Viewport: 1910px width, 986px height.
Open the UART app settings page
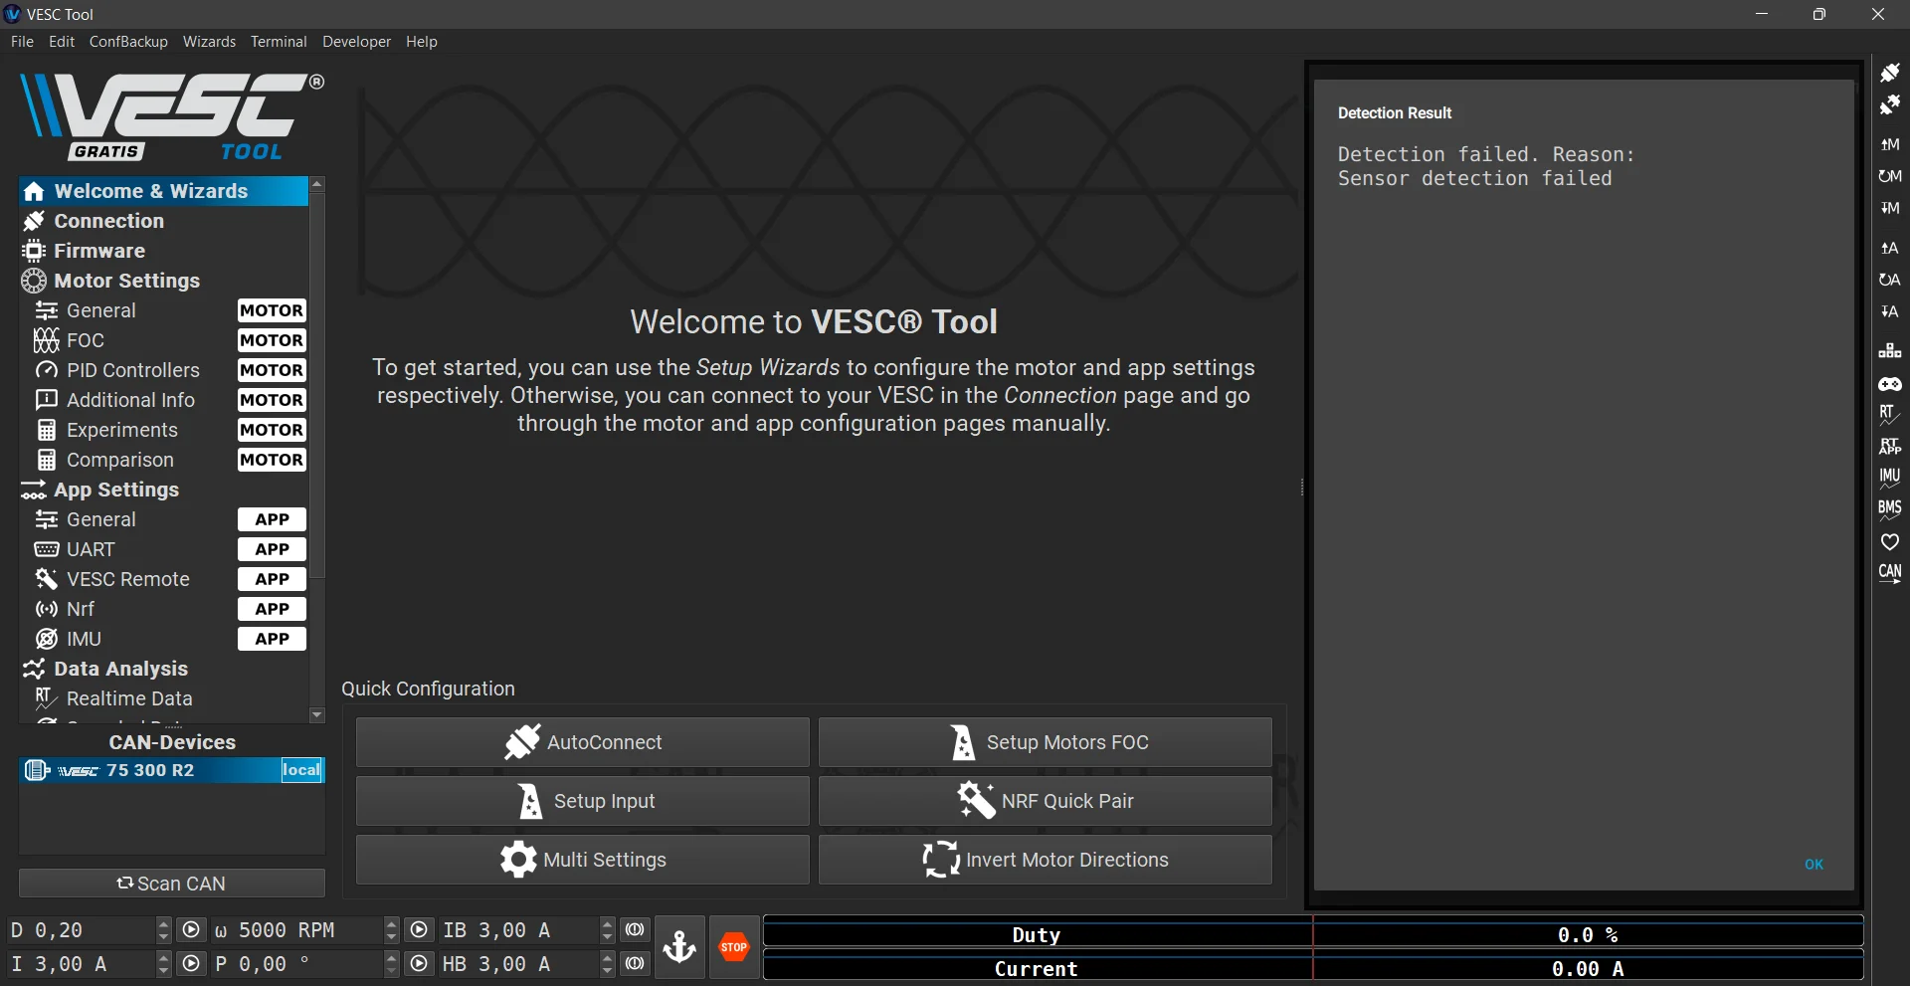click(x=163, y=549)
